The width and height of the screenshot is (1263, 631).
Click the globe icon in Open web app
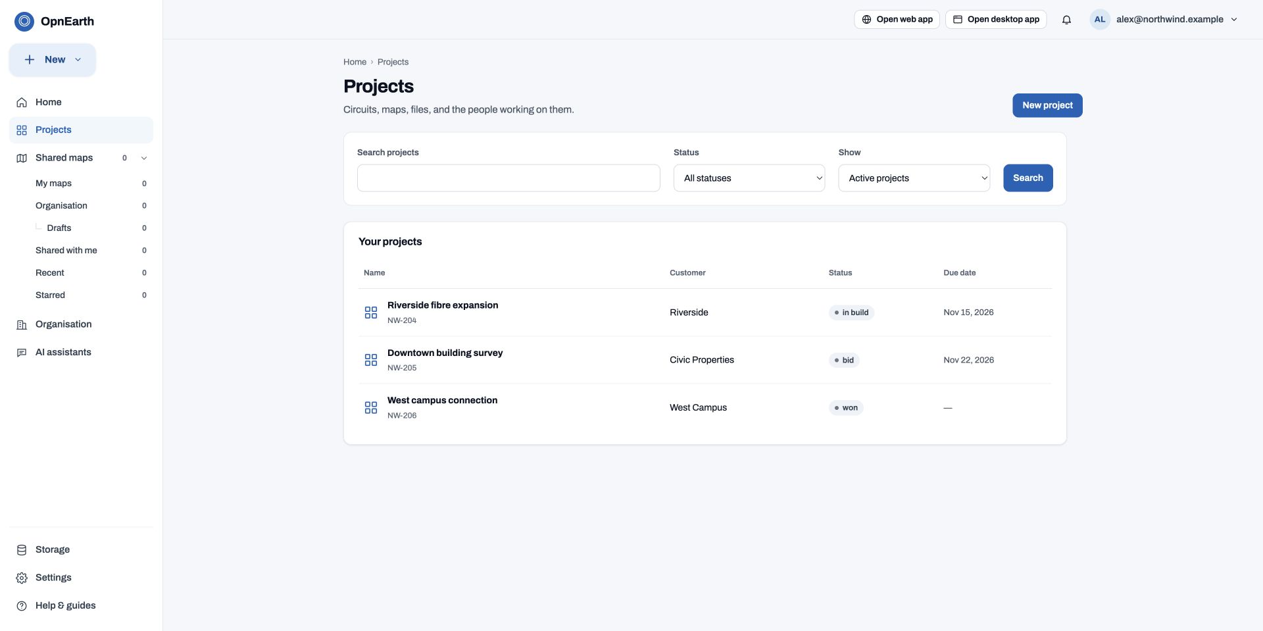866,20
